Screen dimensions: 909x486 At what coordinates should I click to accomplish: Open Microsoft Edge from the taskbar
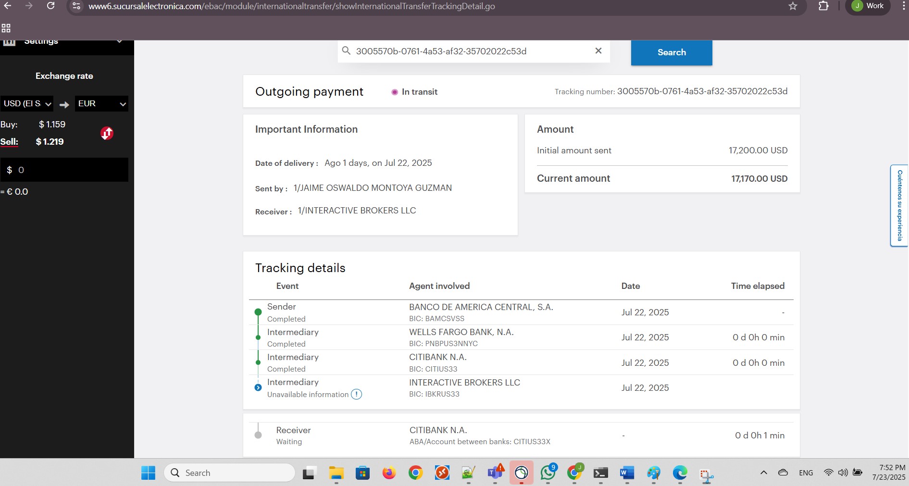(680, 473)
